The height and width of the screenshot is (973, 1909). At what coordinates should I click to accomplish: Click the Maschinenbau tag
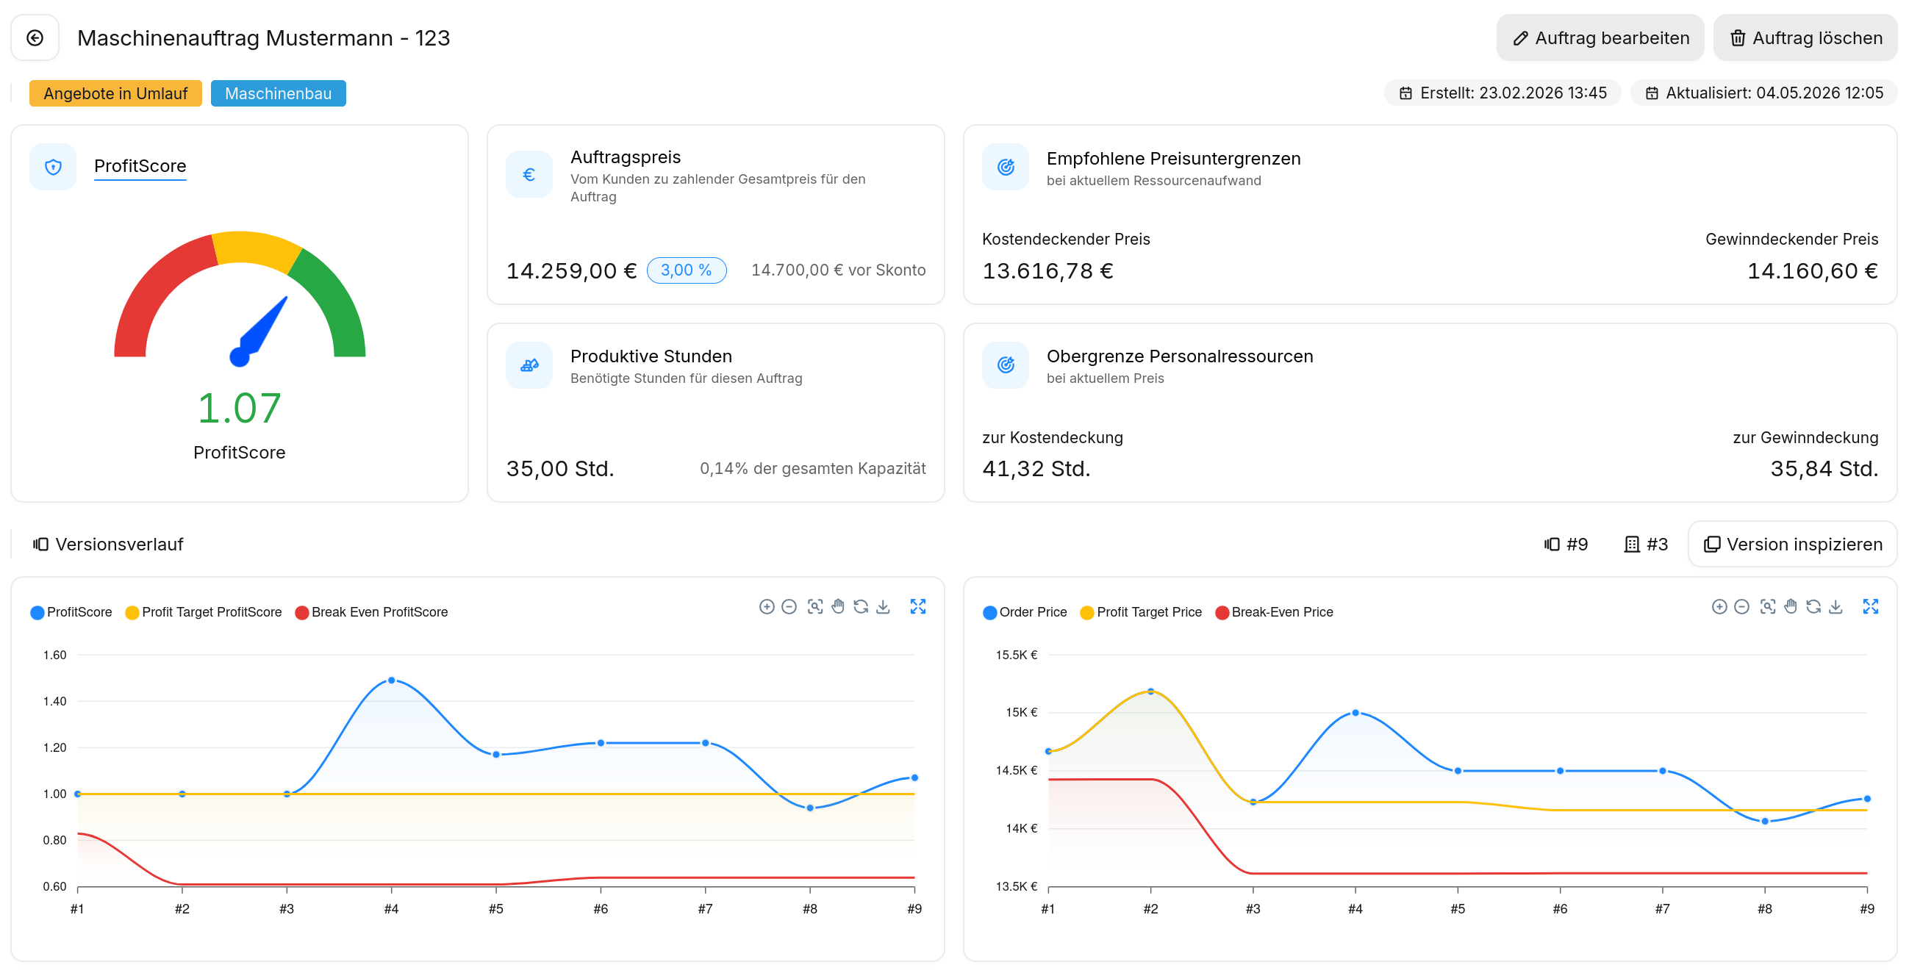pyautogui.click(x=278, y=93)
